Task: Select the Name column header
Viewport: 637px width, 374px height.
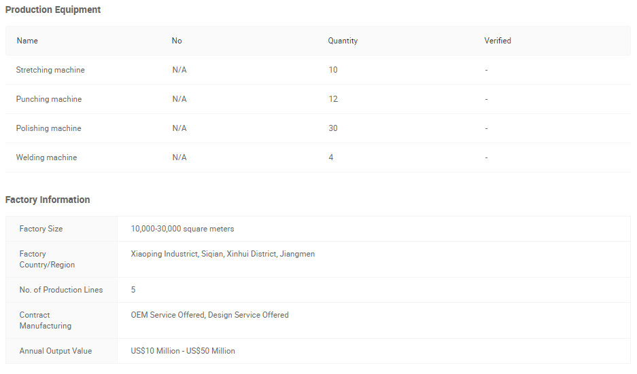Action: (x=27, y=41)
